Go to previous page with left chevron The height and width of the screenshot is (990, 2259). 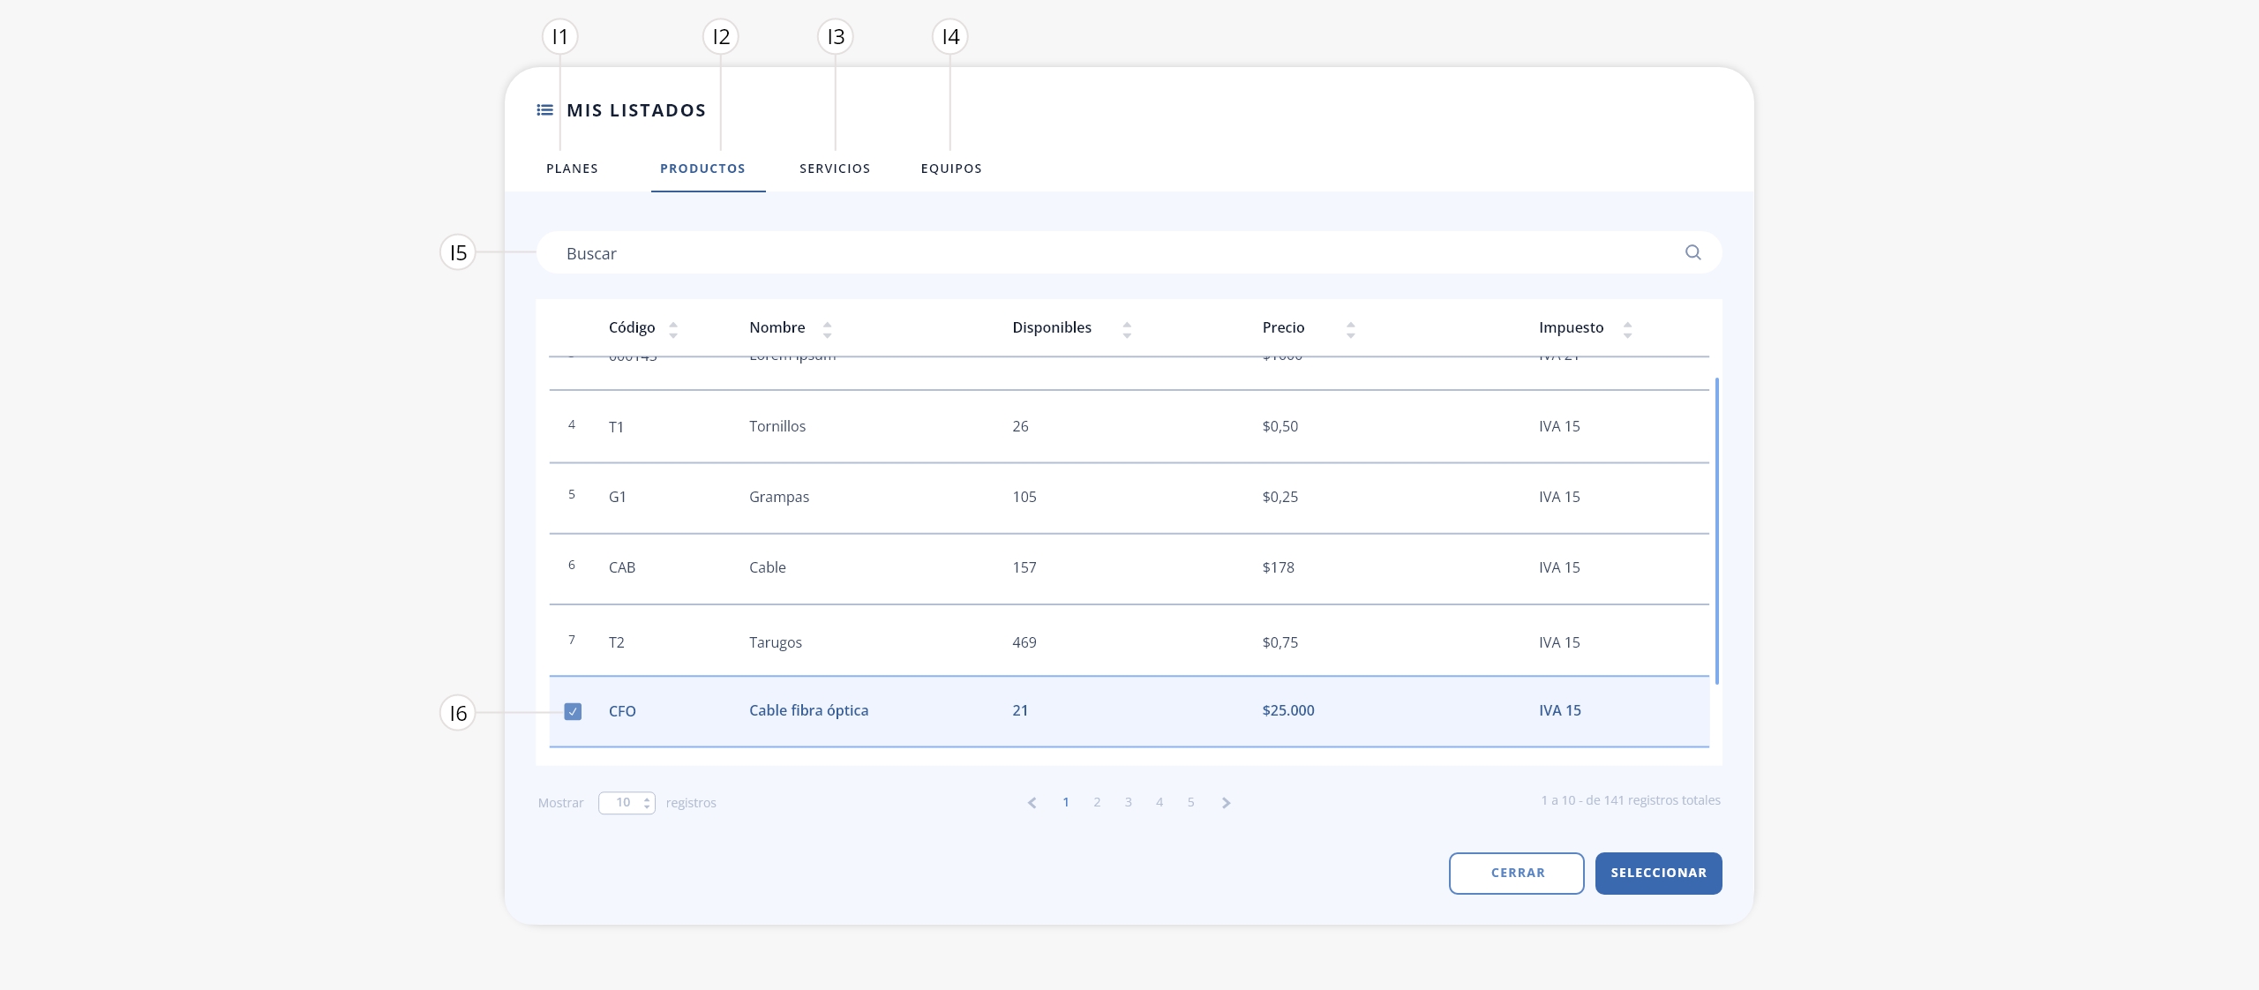click(x=1032, y=803)
